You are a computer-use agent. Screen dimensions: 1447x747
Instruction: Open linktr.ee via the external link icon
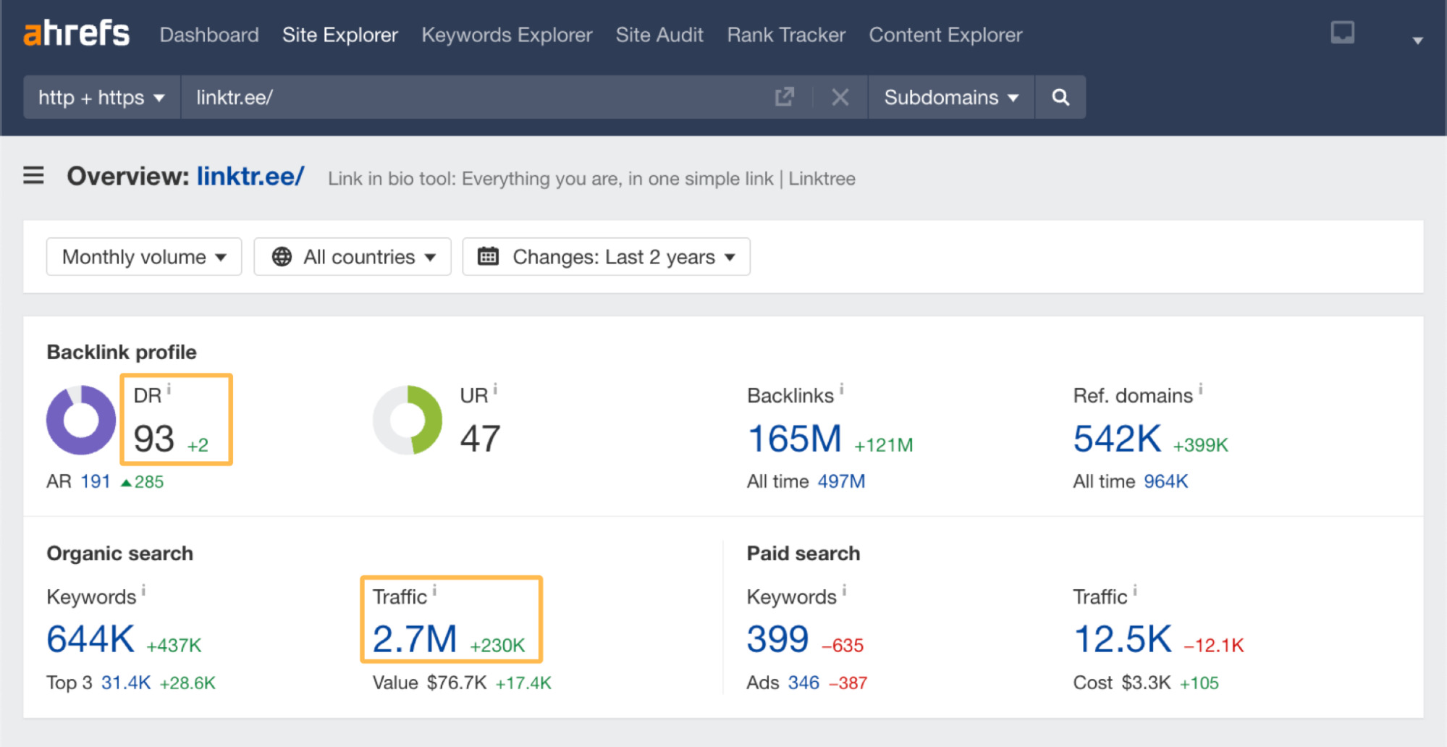coord(785,96)
